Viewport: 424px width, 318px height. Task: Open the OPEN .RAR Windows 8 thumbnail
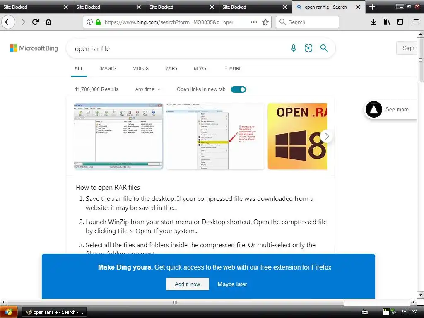[x=297, y=136]
